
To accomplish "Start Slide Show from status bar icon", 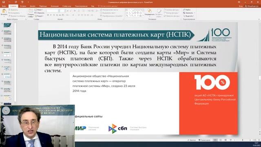I will point(230,140).
